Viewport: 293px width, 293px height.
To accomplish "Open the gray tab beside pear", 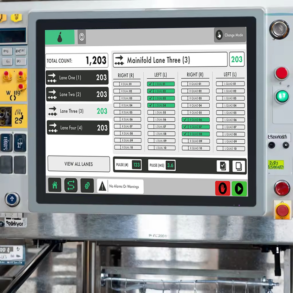I will [x=81, y=37].
